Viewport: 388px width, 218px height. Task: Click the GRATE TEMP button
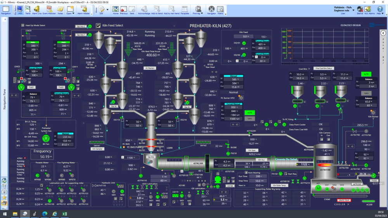[x=344, y=200]
